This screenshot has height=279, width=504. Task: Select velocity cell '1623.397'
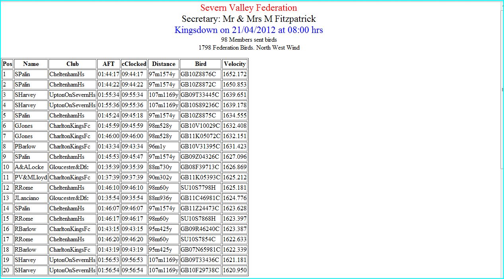235,219
